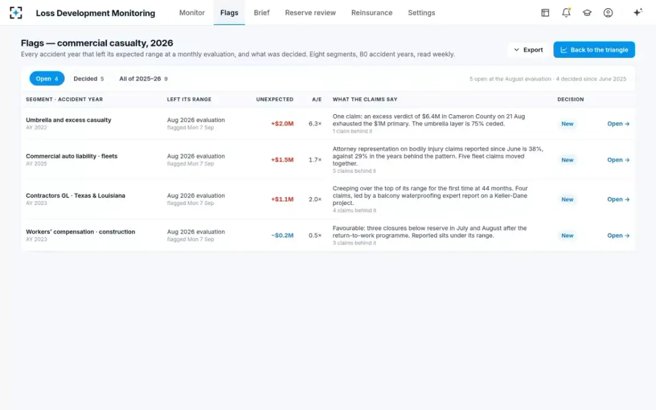This screenshot has width=656, height=410.
Task: Click the AY 2025 label
Action: 37,163
